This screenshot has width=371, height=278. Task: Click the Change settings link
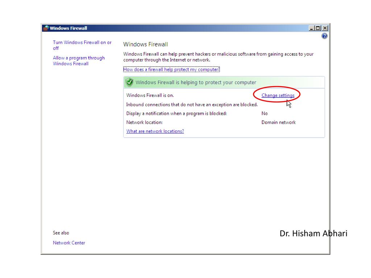point(278,95)
